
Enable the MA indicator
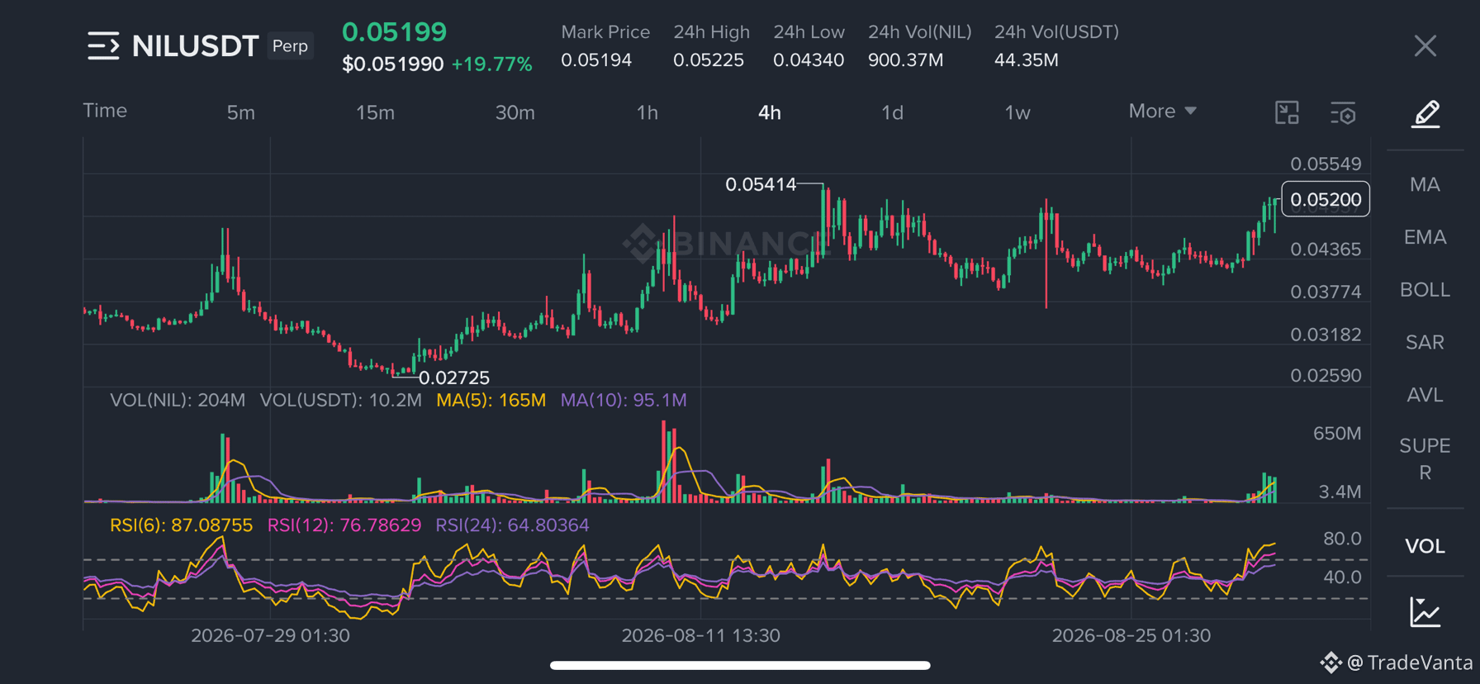(1425, 184)
